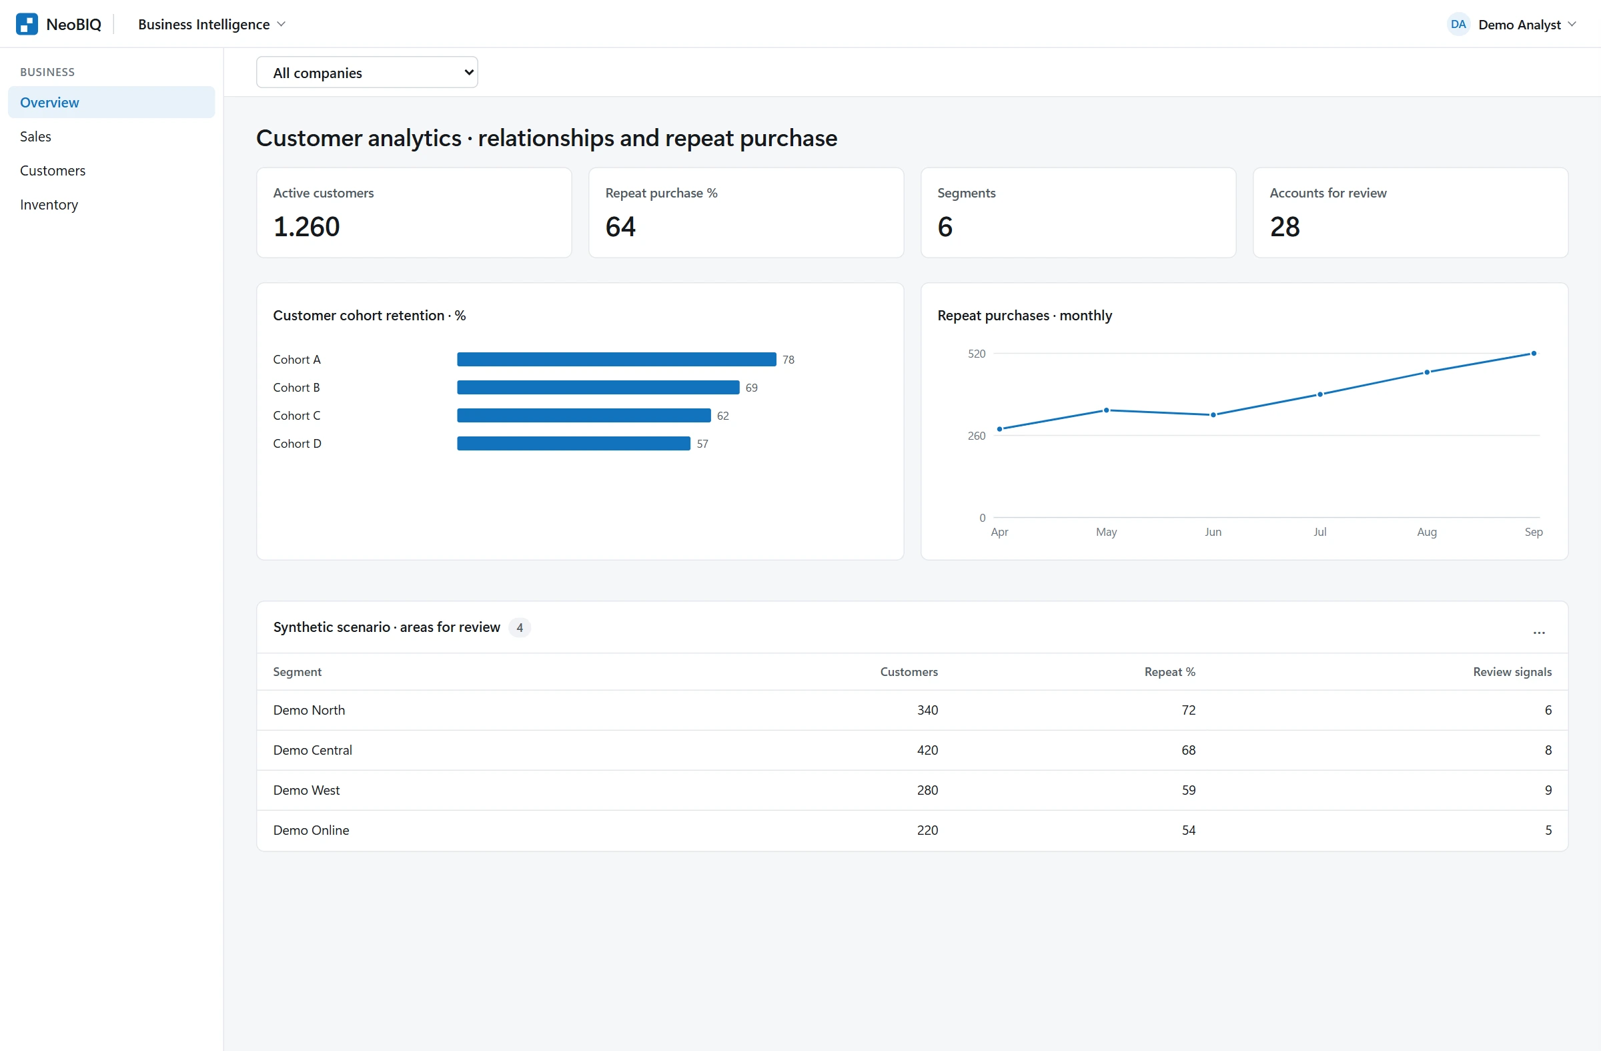The height and width of the screenshot is (1051, 1601).
Task: Click the Apr data point on line chart
Action: 999,429
